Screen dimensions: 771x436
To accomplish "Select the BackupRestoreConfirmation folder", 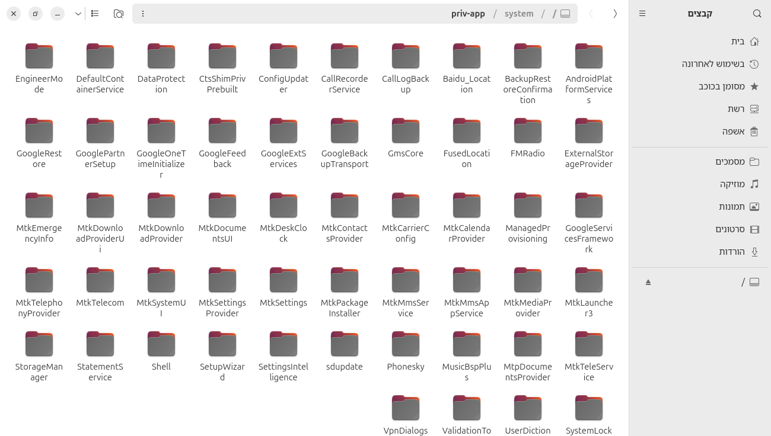I will [528, 74].
